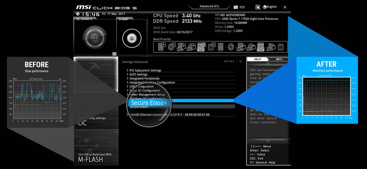Expand the Intel Ethernet Connection arrow
The image size is (367, 169).
coord(127,115)
